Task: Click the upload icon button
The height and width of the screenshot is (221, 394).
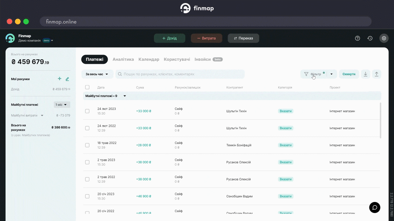Action: [376, 74]
